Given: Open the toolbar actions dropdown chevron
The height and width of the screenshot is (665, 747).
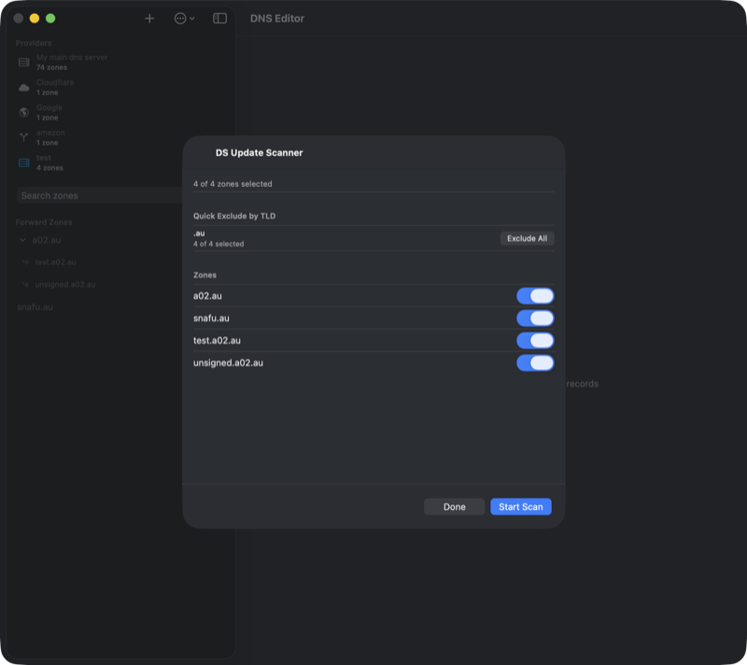Looking at the screenshot, I should (193, 18).
